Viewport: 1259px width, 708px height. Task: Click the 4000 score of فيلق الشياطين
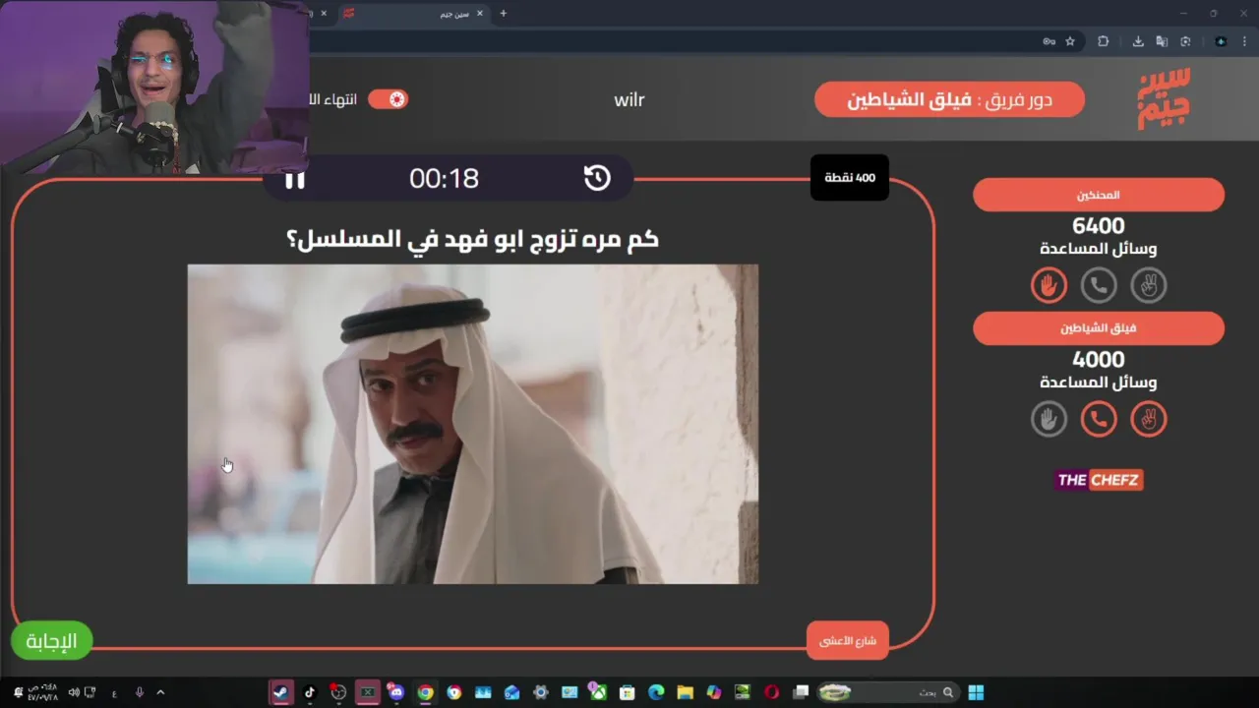pos(1099,360)
